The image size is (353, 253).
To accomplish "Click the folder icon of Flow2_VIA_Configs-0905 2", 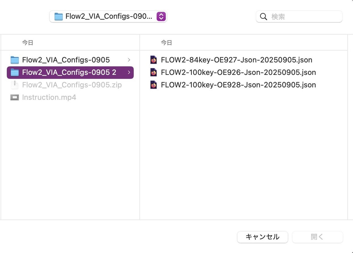I will click(x=15, y=72).
